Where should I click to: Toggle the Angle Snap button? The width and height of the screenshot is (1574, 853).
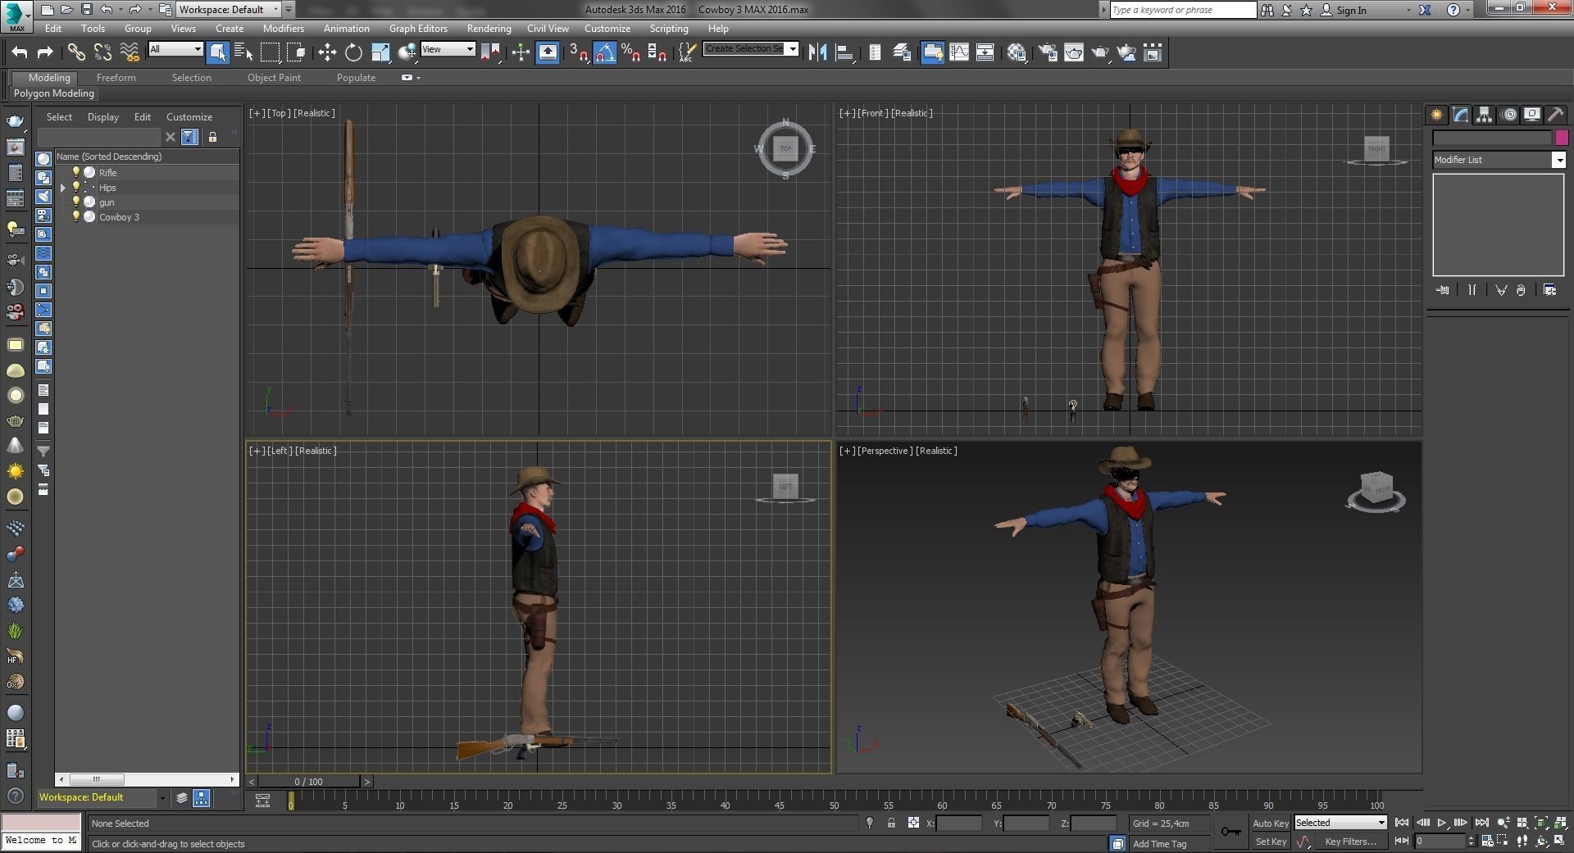click(605, 52)
